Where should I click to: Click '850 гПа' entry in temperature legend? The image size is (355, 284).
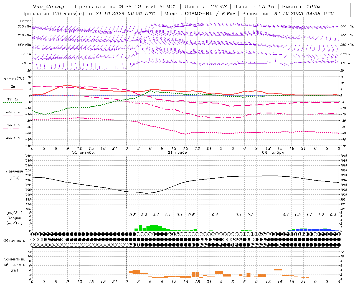[x=13, y=112]
